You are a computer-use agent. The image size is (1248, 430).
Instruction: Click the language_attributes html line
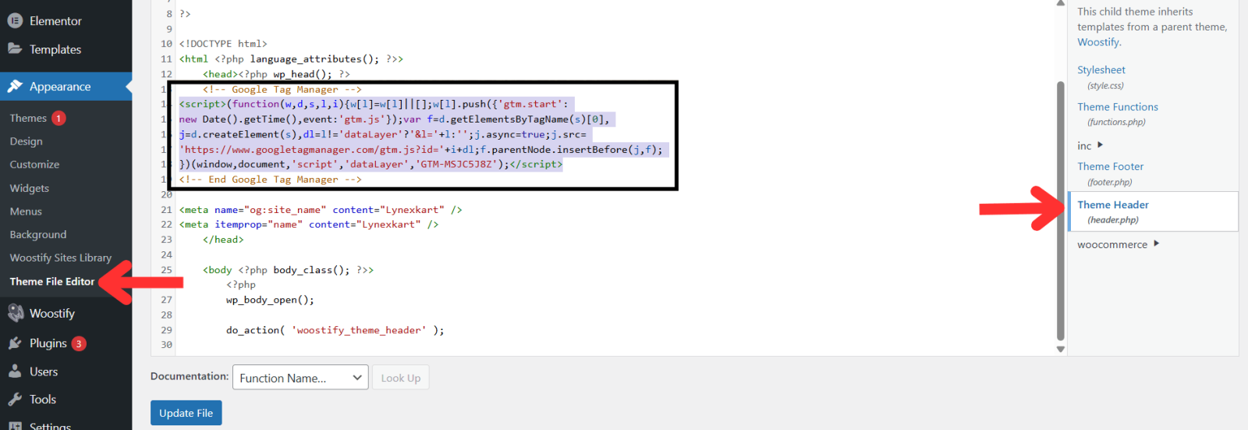tap(291, 59)
